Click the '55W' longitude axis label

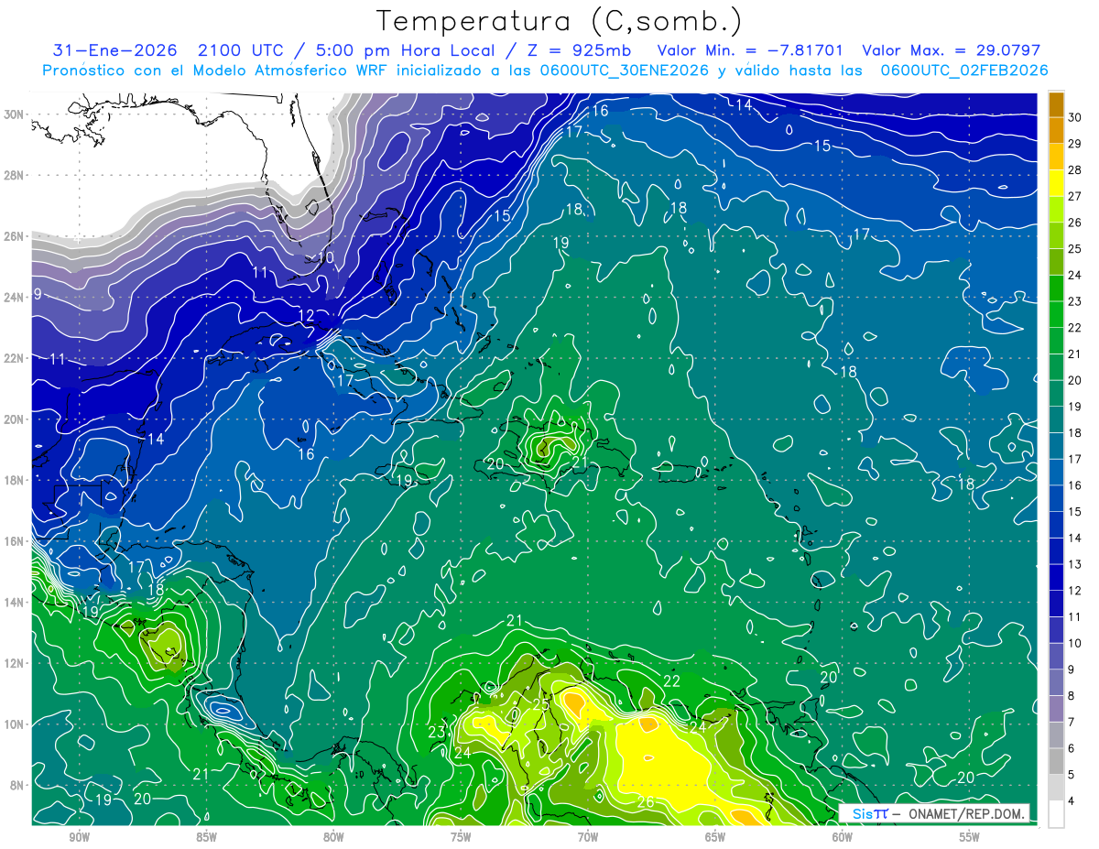[x=969, y=838]
